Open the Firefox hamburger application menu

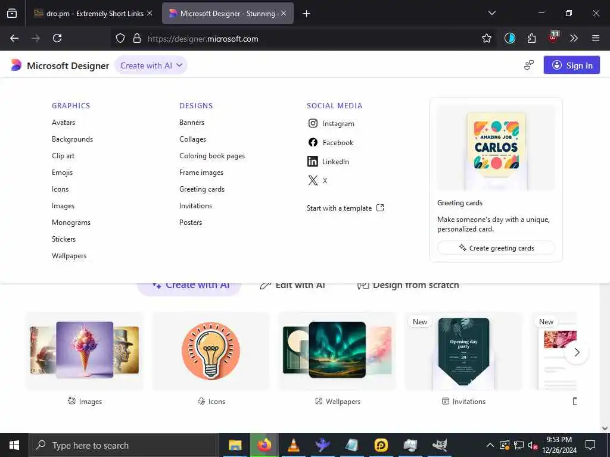[x=595, y=38]
